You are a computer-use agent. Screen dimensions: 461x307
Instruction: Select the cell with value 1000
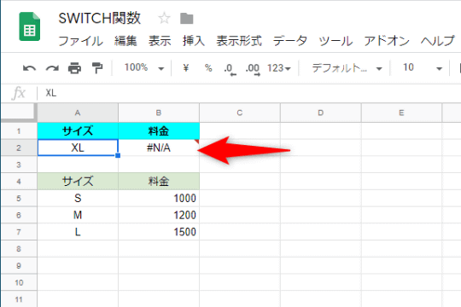(159, 199)
